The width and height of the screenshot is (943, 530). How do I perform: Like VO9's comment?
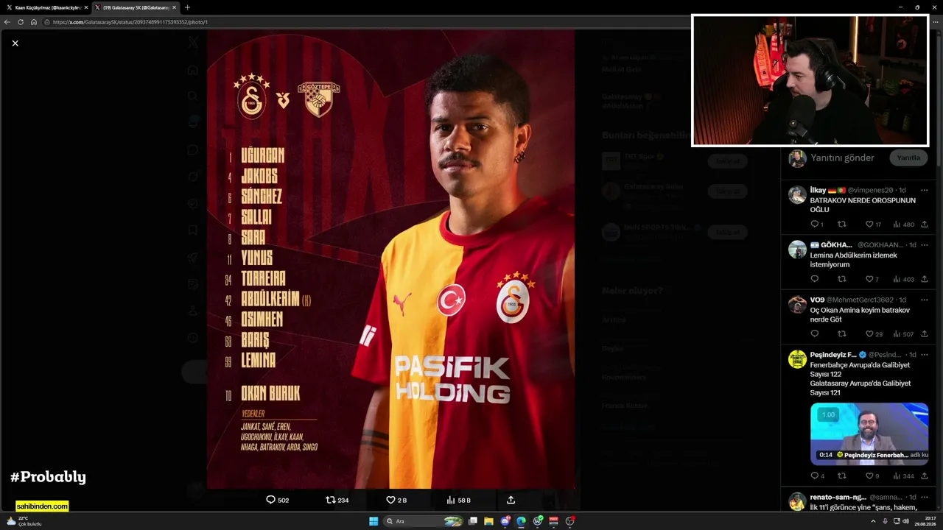click(x=873, y=334)
